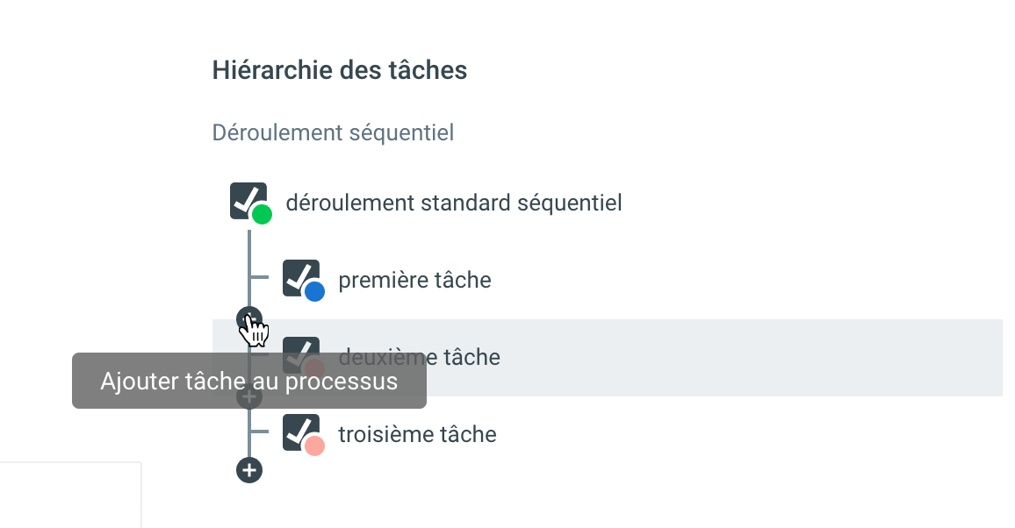The width and height of the screenshot is (1015, 528).
Task: Click pink status dot on deuxième tâche
Action: (x=314, y=368)
